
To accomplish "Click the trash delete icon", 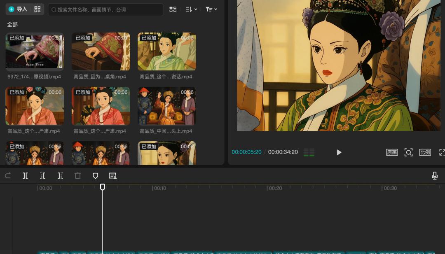I will [x=78, y=176].
